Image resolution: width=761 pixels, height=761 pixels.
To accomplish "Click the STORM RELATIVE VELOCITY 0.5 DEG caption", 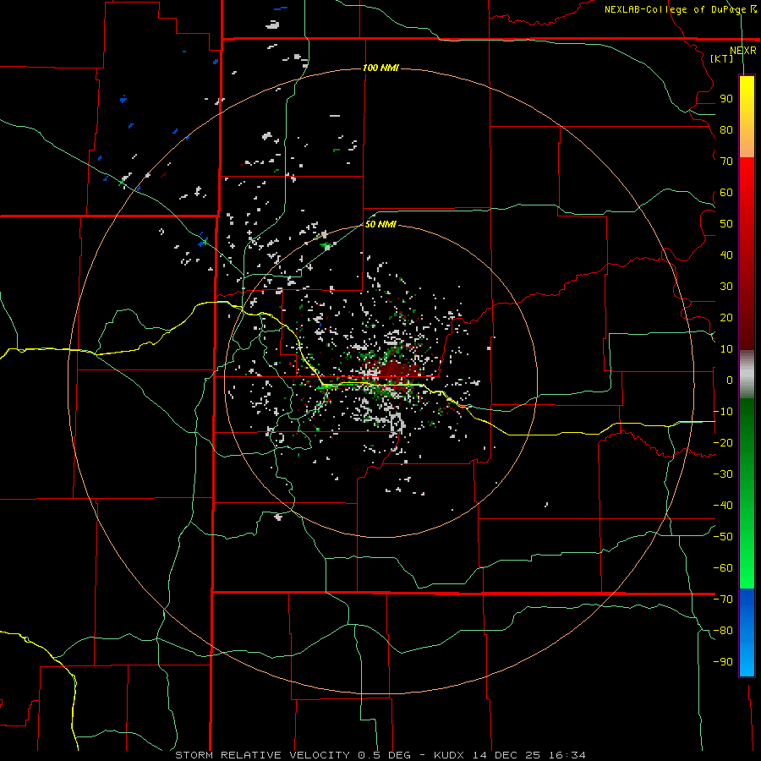I will click(x=293, y=755).
